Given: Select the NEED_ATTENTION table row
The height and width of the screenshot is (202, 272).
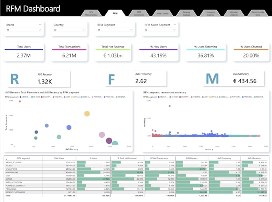Looking at the screenshot, I should coord(136,182).
